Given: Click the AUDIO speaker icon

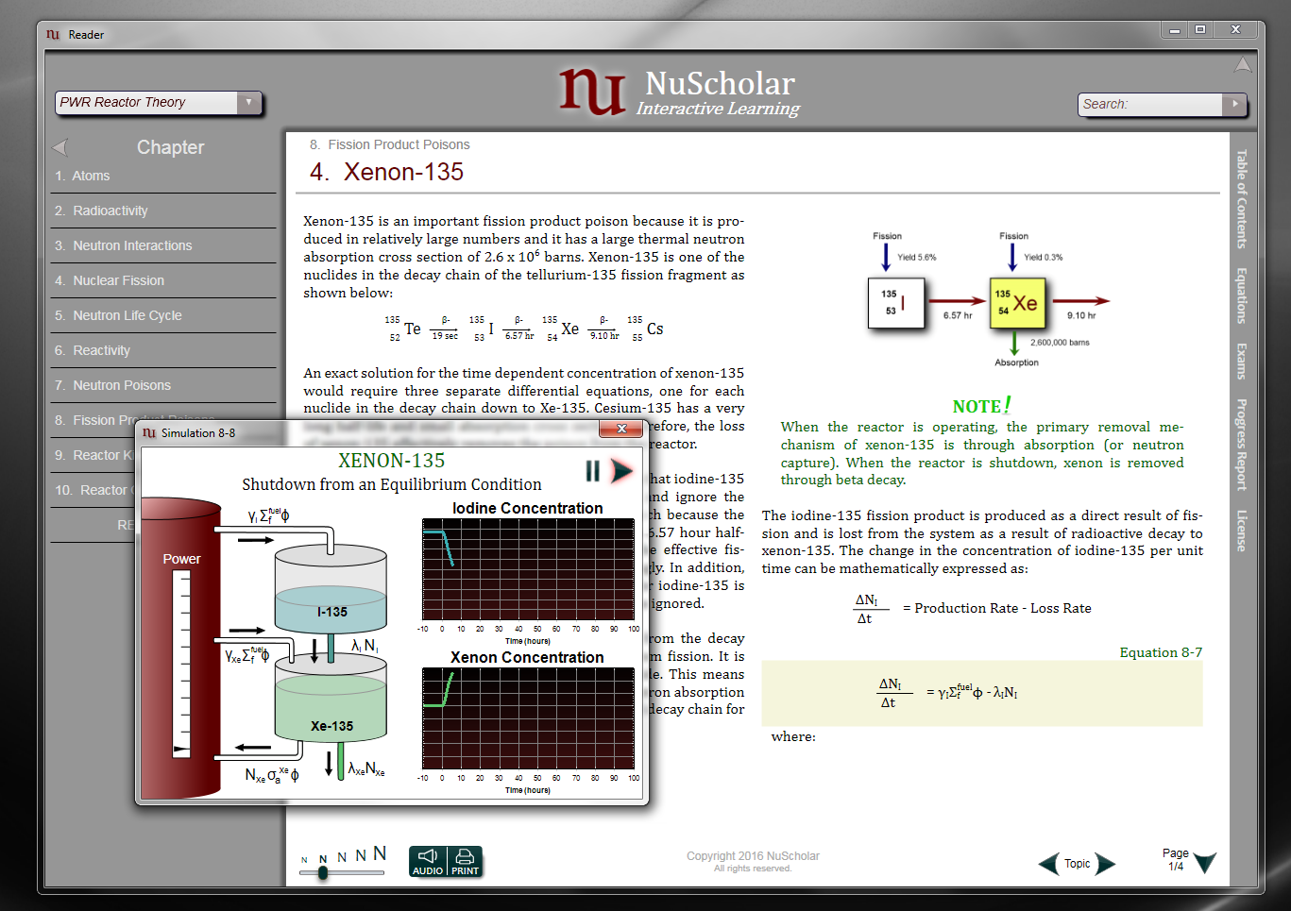Looking at the screenshot, I should pyautogui.click(x=428, y=861).
